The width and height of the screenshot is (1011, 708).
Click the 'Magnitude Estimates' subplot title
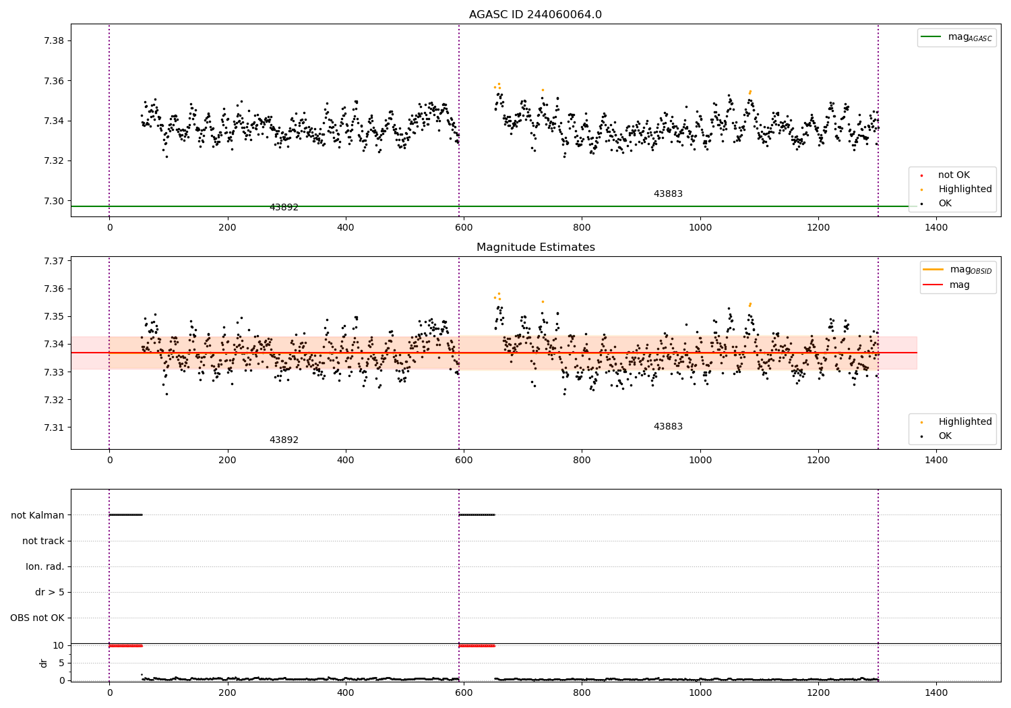click(x=535, y=247)
